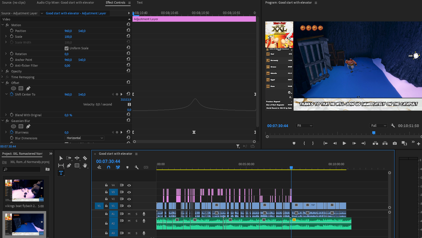The image size is (422, 238).
Task: Select the Slip tool
Action: [61, 165]
